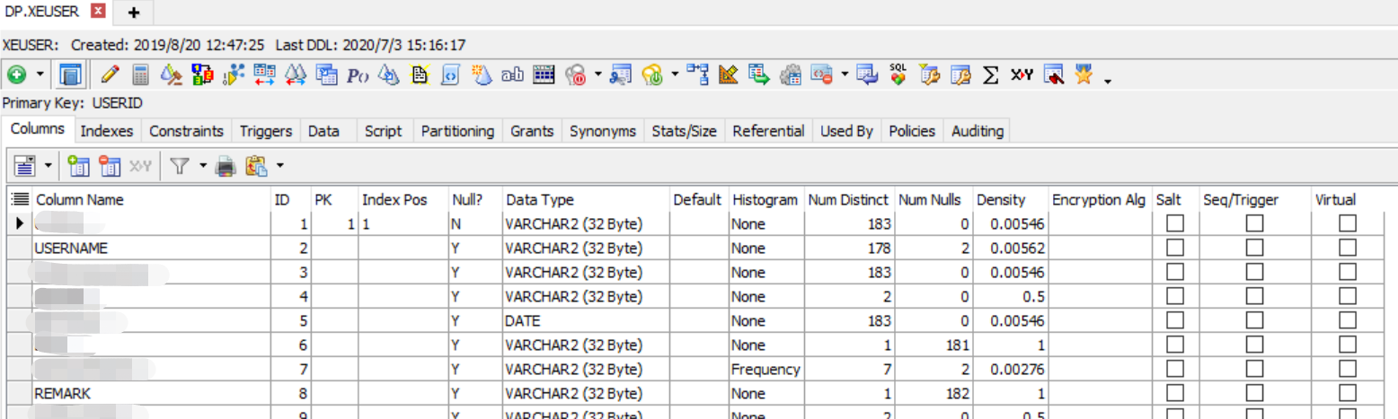The height and width of the screenshot is (419, 1398).
Task: Toggle Salt checkbox in REMARK row
Action: pyautogui.click(x=1174, y=393)
